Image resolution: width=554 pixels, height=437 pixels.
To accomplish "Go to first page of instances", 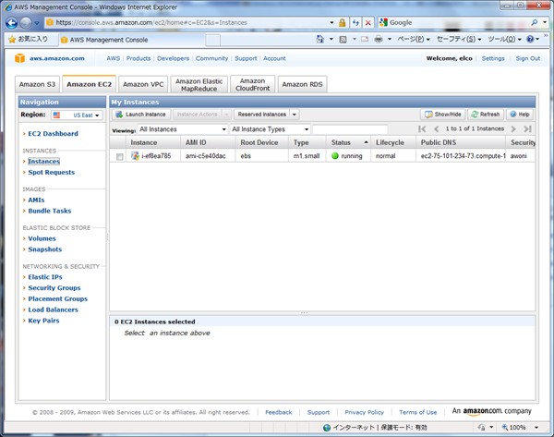I will point(422,129).
